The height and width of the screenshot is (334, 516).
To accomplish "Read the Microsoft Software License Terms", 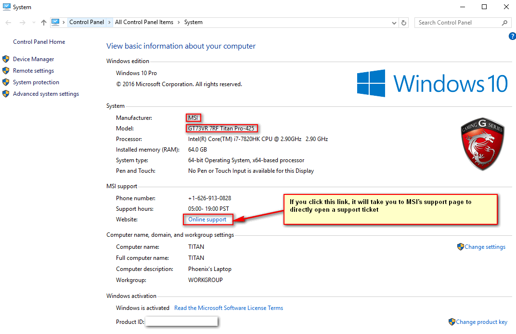I will pos(229,308).
